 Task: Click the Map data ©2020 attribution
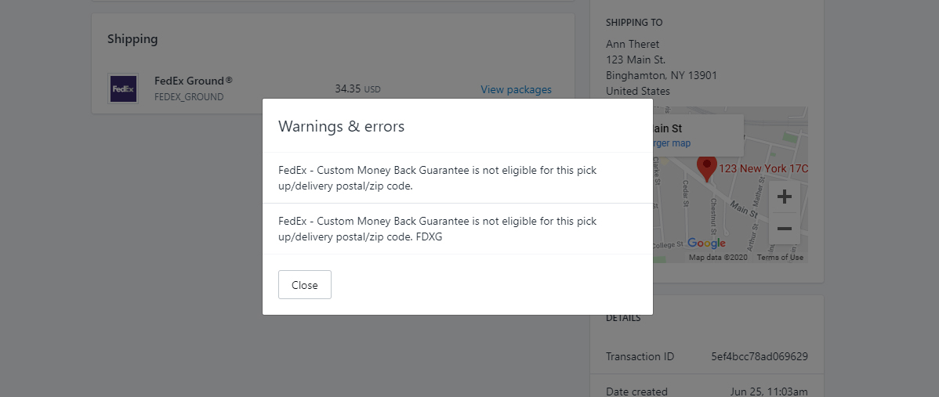pyautogui.click(x=718, y=258)
